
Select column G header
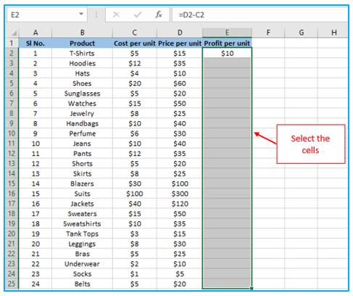pos(301,33)
